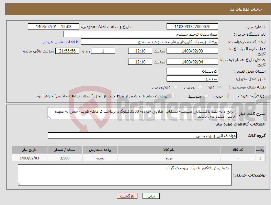Image resolution: width=271 pixels, height=205 pixels.
Task: Click the delivery province field کردستان
Action: 192,71
